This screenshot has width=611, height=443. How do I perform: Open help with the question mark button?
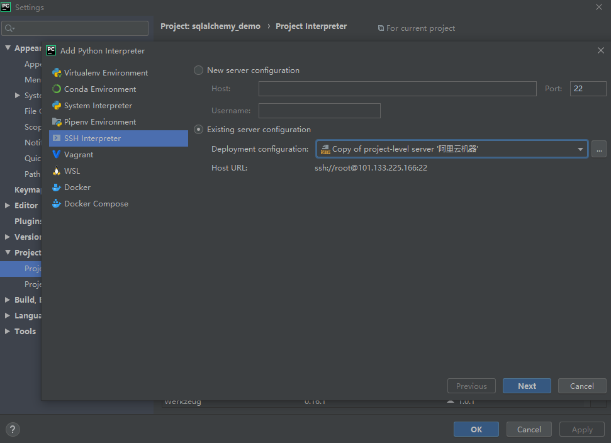click(x=13, y=429)
